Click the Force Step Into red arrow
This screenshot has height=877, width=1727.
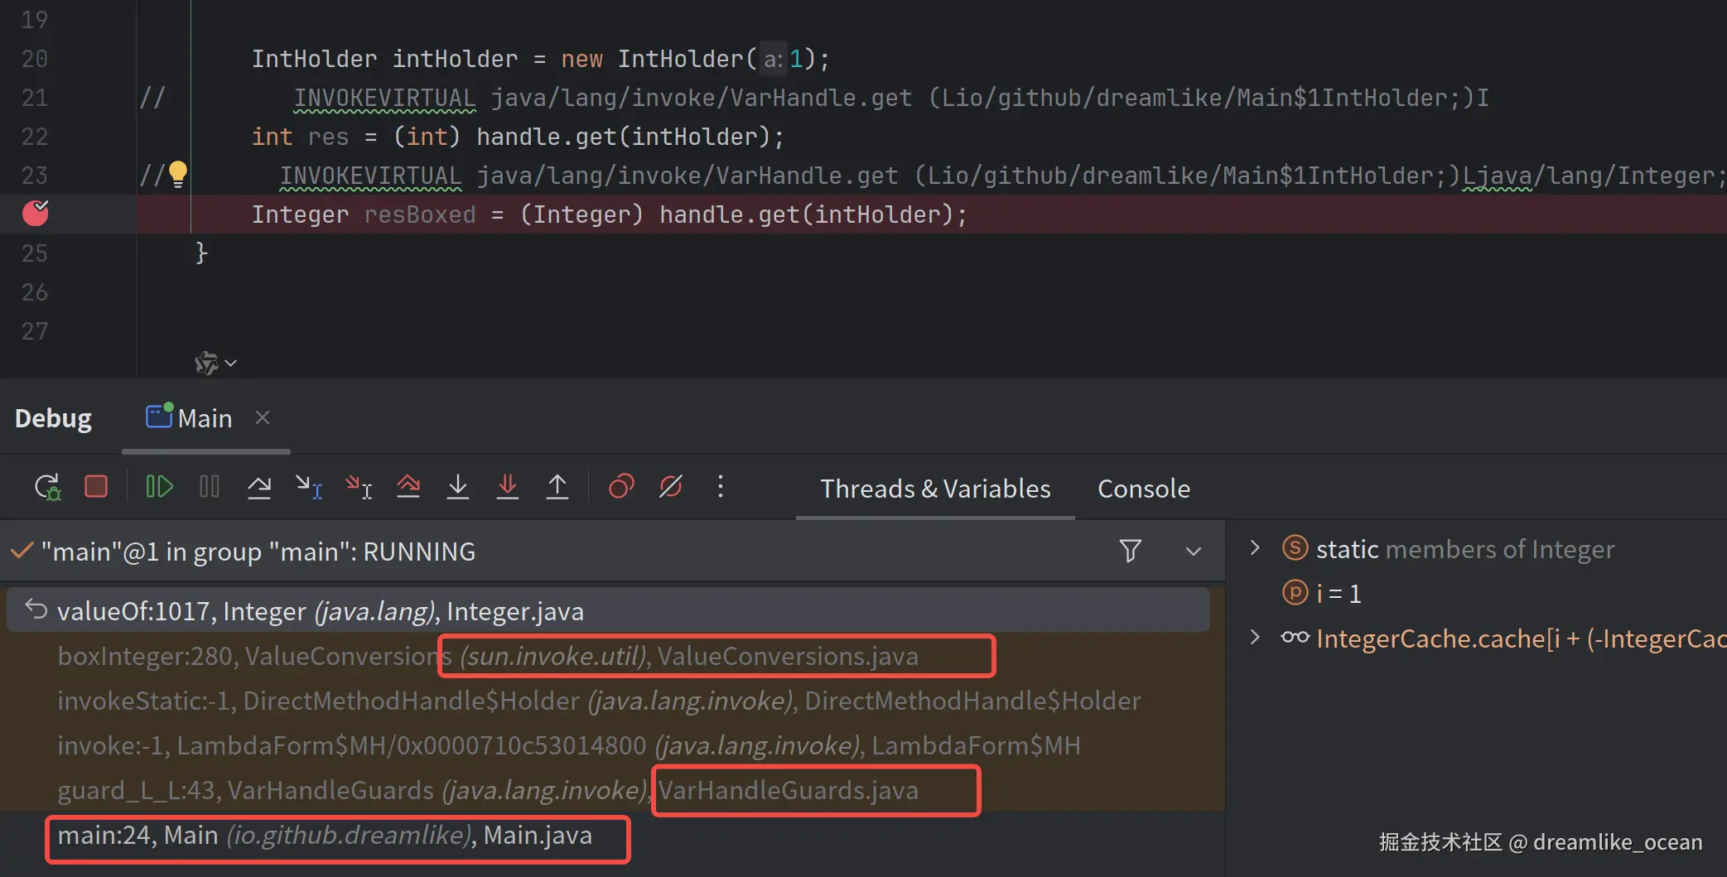(507, 486)
